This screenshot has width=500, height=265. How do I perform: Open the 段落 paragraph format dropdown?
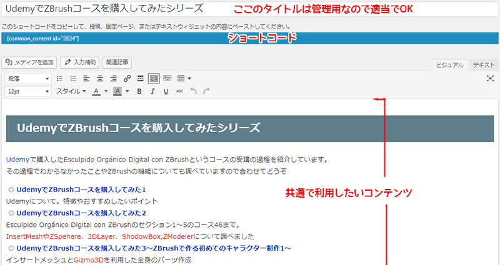click(x=28, y=79)
